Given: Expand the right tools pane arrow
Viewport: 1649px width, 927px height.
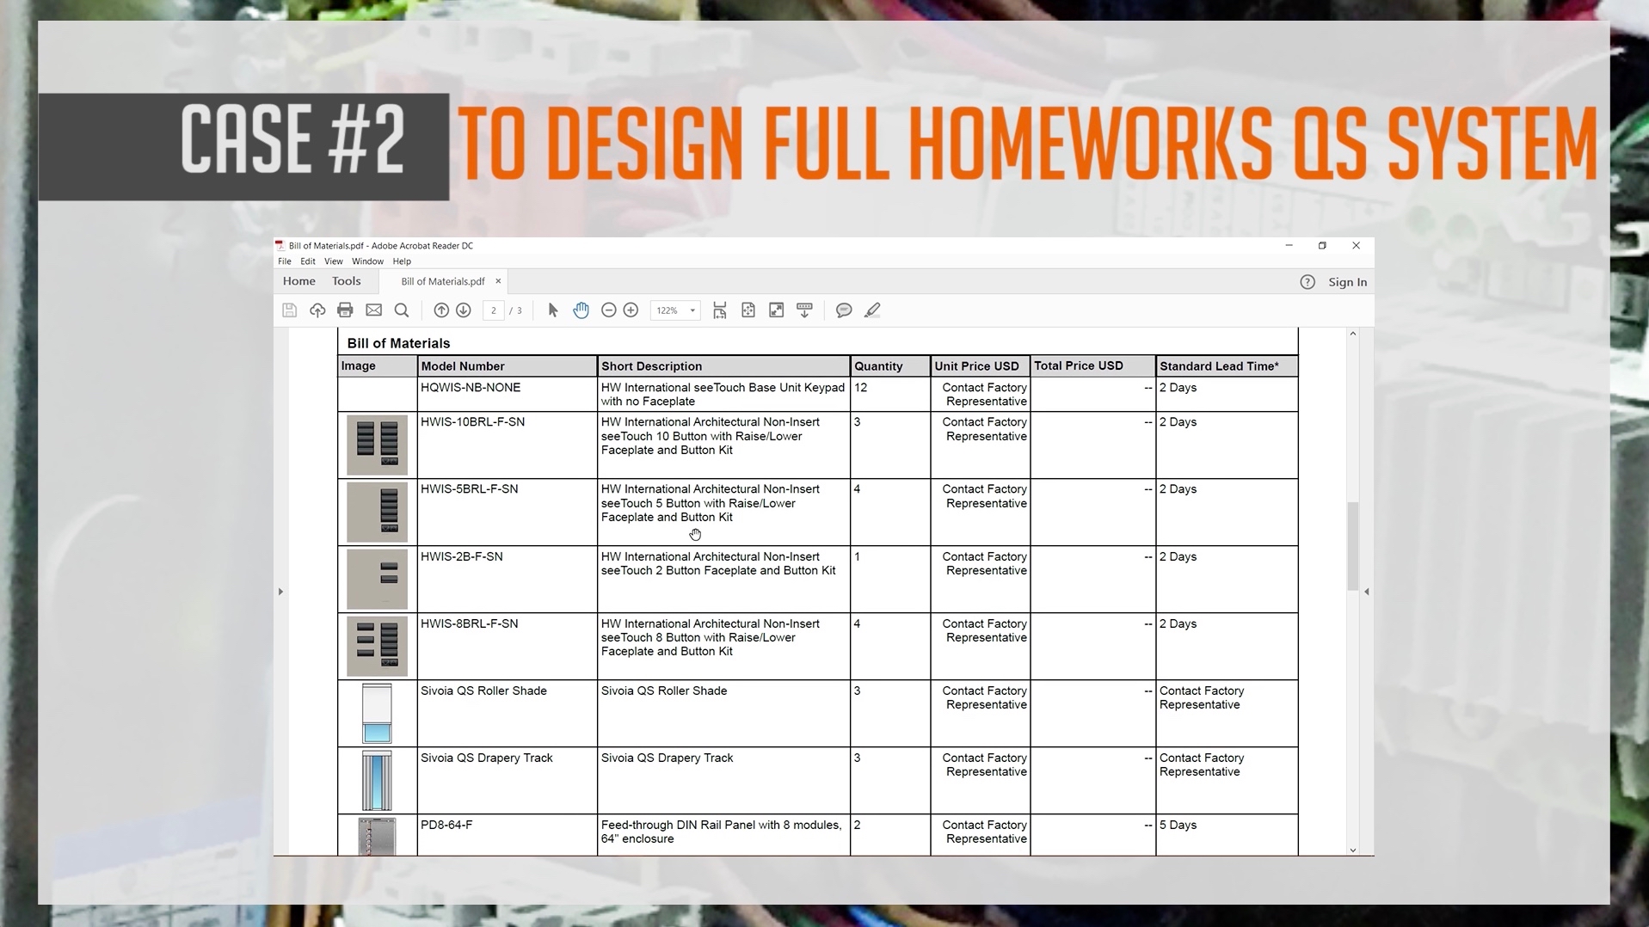Looking at the screenshot, I should click(x=1367, y=592).
